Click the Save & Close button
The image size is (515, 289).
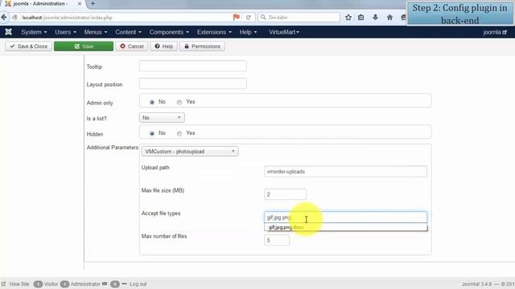point(29,47)
